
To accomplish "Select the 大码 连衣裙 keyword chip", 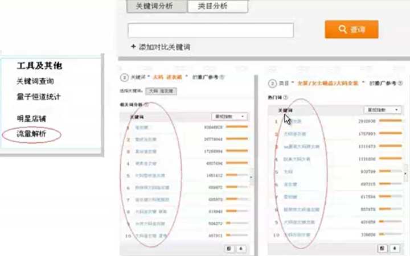I will pos(161,91).
